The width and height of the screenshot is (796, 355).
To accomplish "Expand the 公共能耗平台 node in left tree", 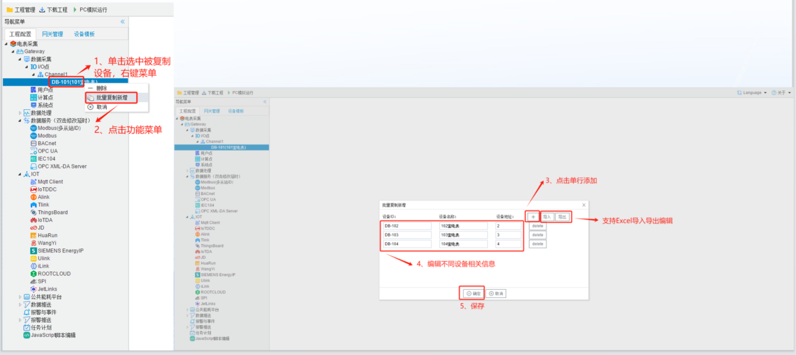I will coord(20,297).
